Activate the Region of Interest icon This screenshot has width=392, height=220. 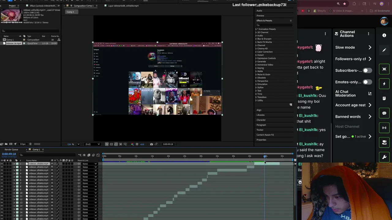[x=121, y=144]
